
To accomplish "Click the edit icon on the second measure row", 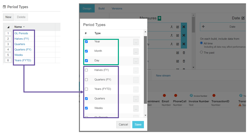I will coord(178,35).
